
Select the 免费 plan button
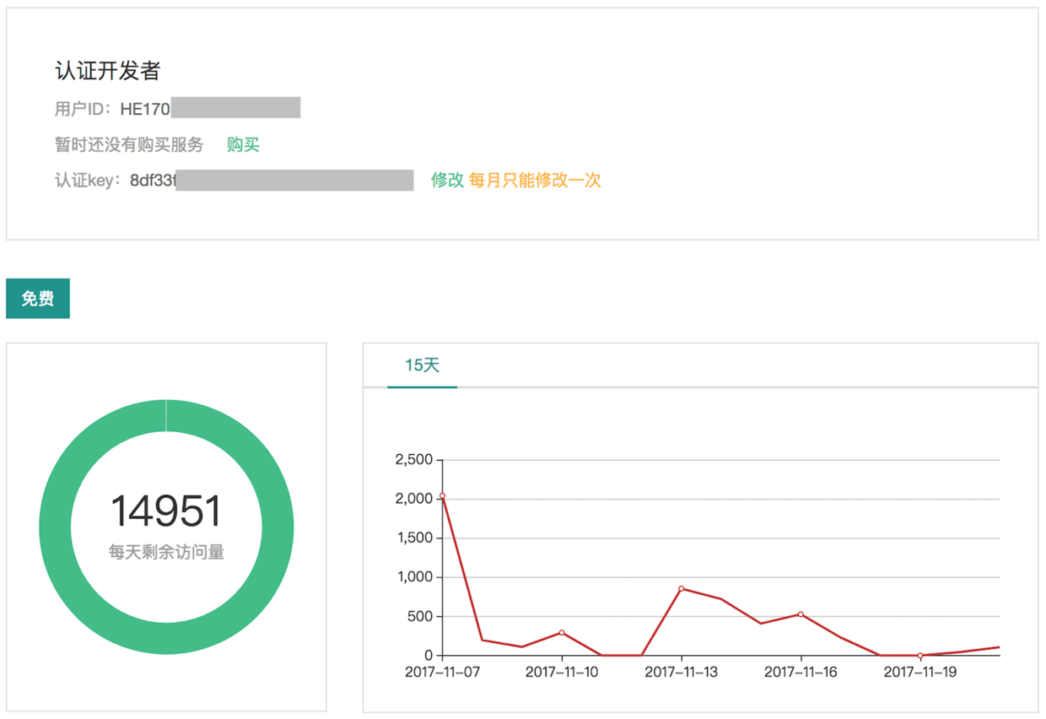38,299
